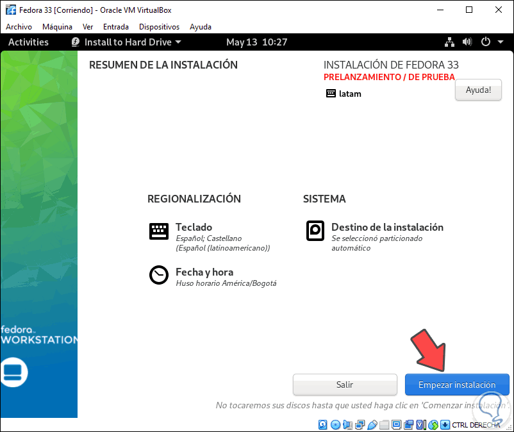This screenshot has height=432, width=514.
Task: Click the window resize grip corner
Action: point(509,428)
